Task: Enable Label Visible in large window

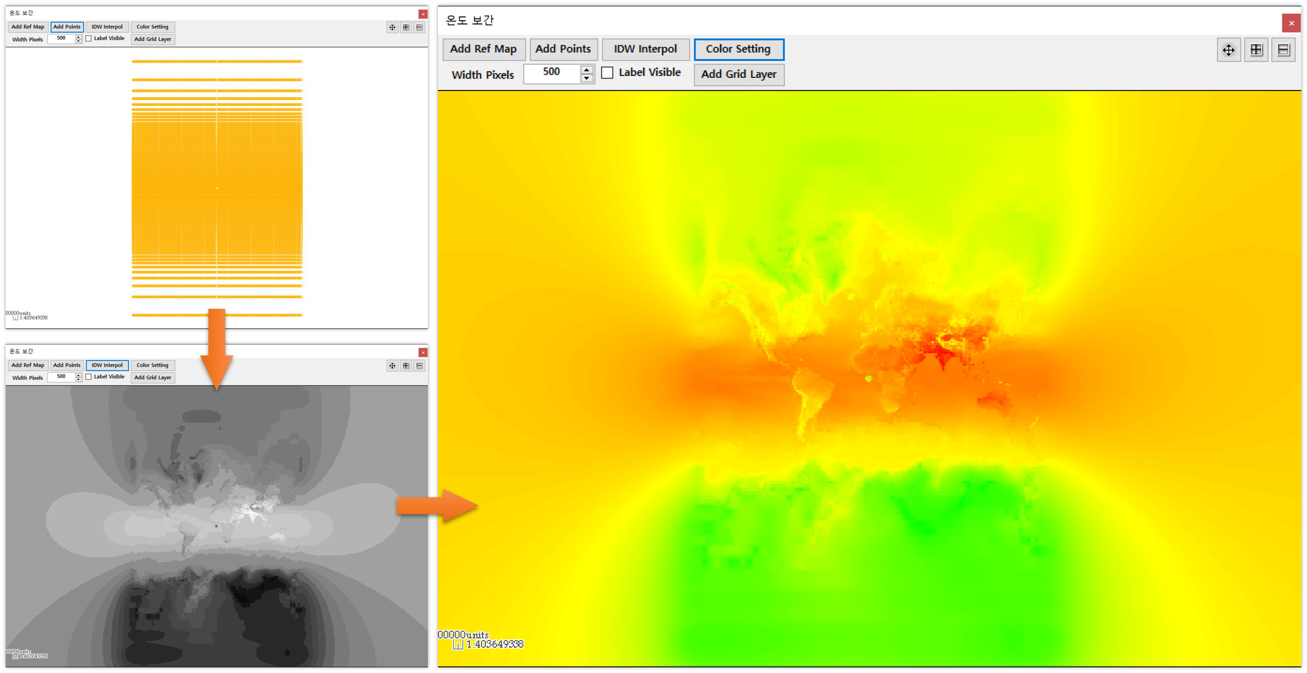Action: coord(607,73)
